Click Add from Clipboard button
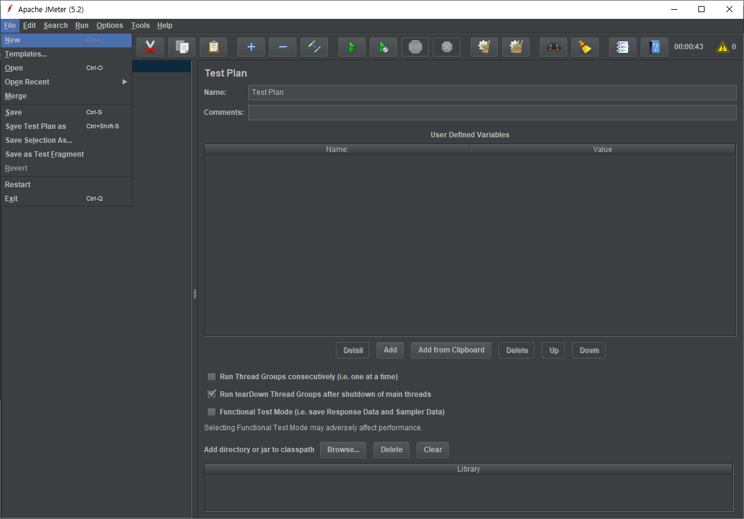744x519 pixels. pos(451,350)
